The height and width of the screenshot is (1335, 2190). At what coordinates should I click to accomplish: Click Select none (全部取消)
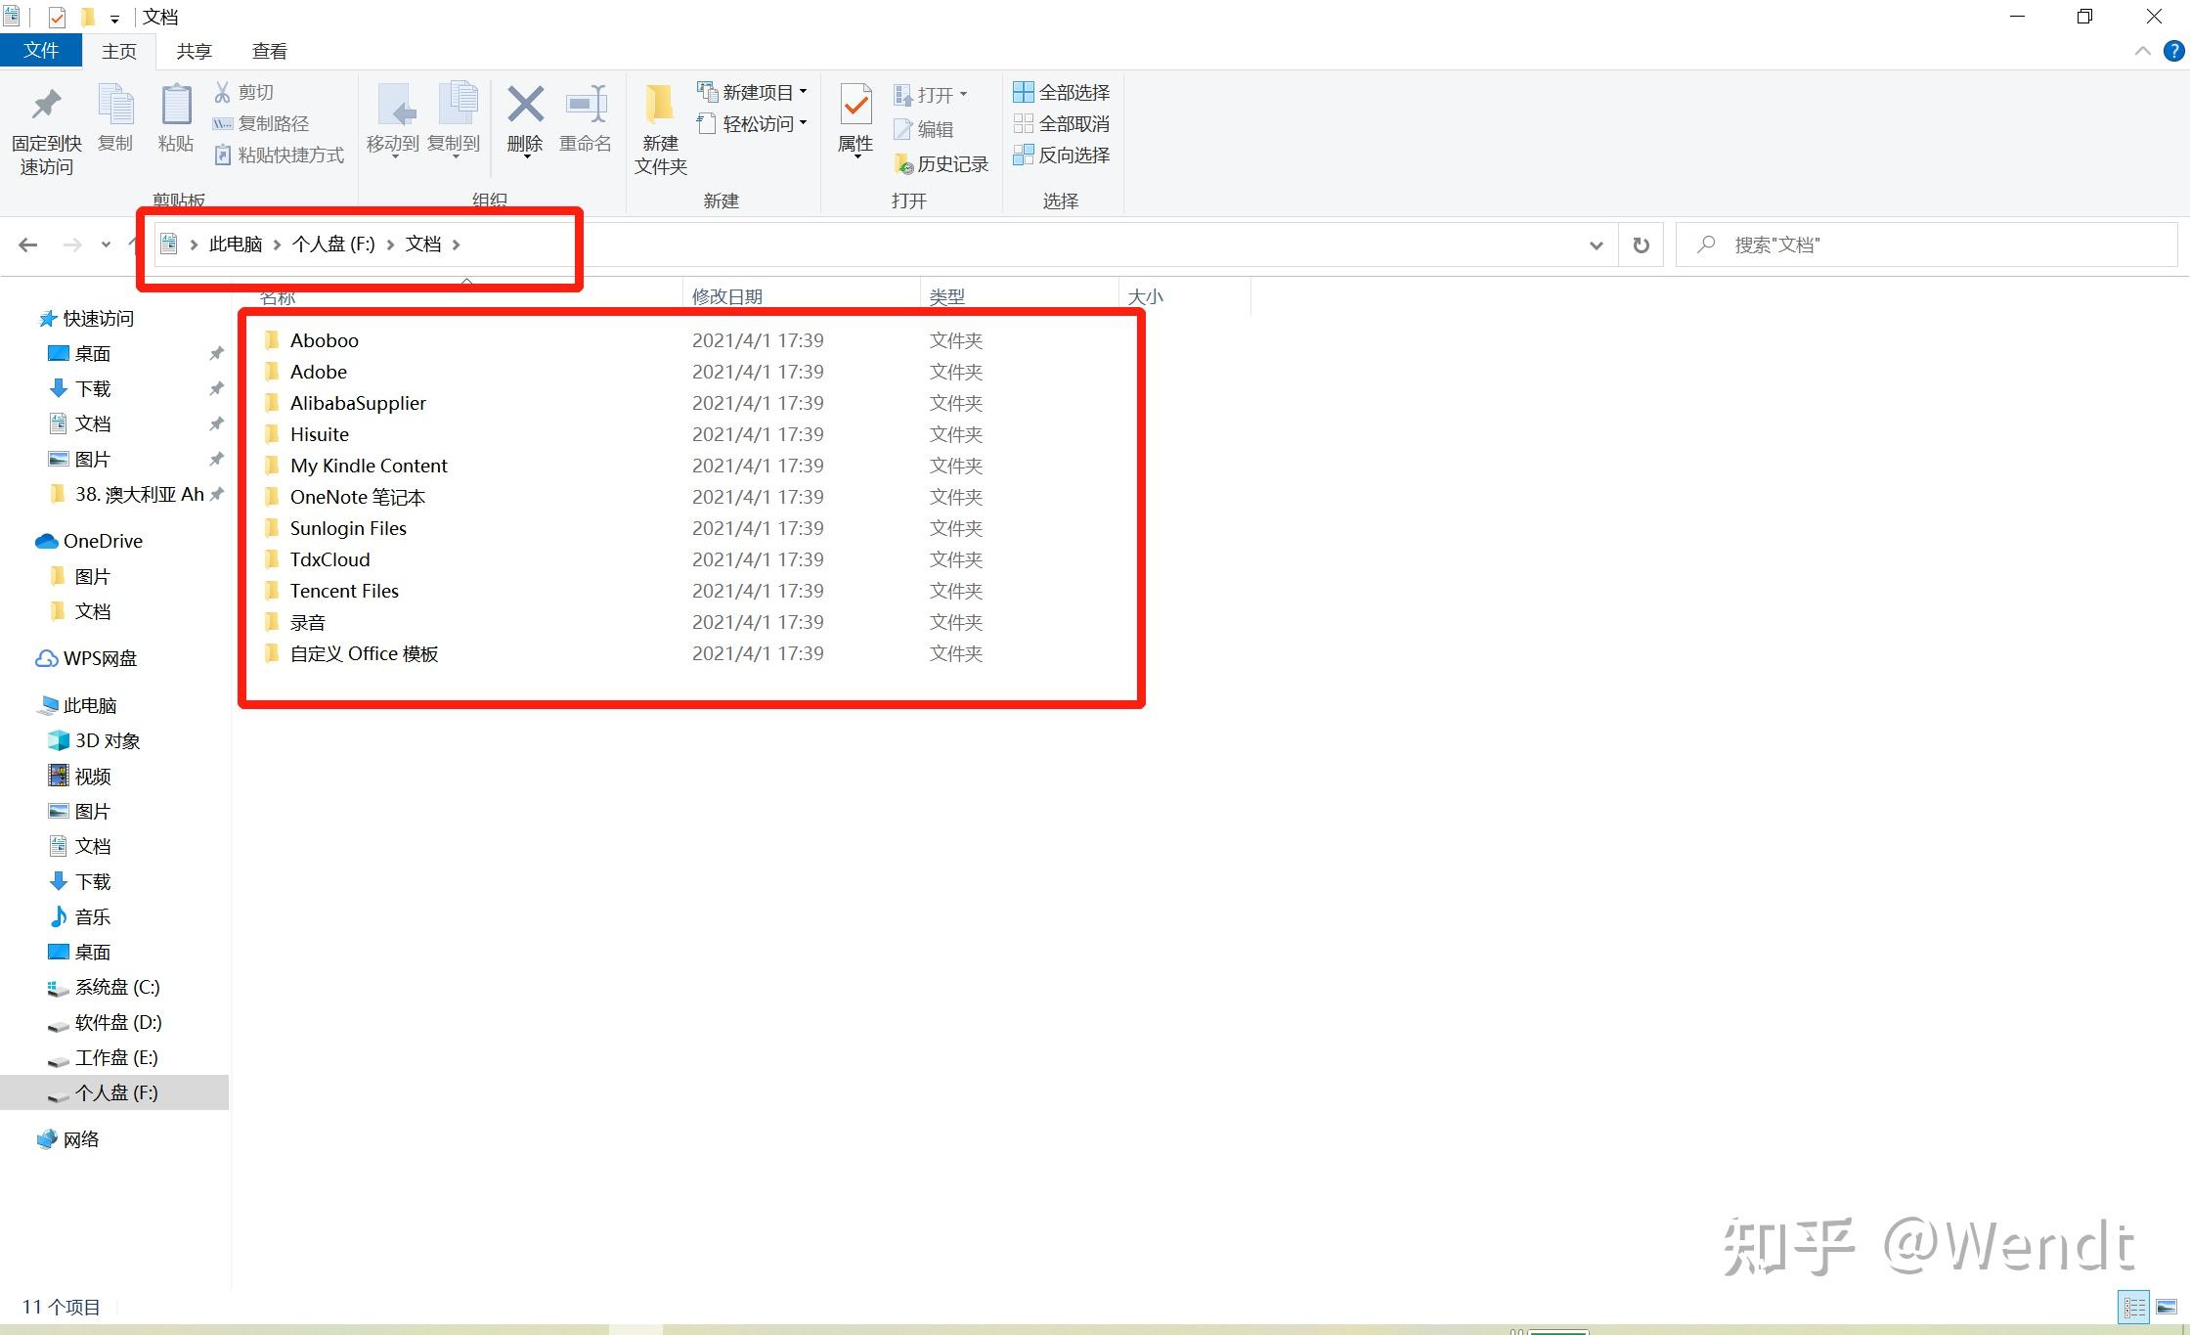click(1062, 123)
